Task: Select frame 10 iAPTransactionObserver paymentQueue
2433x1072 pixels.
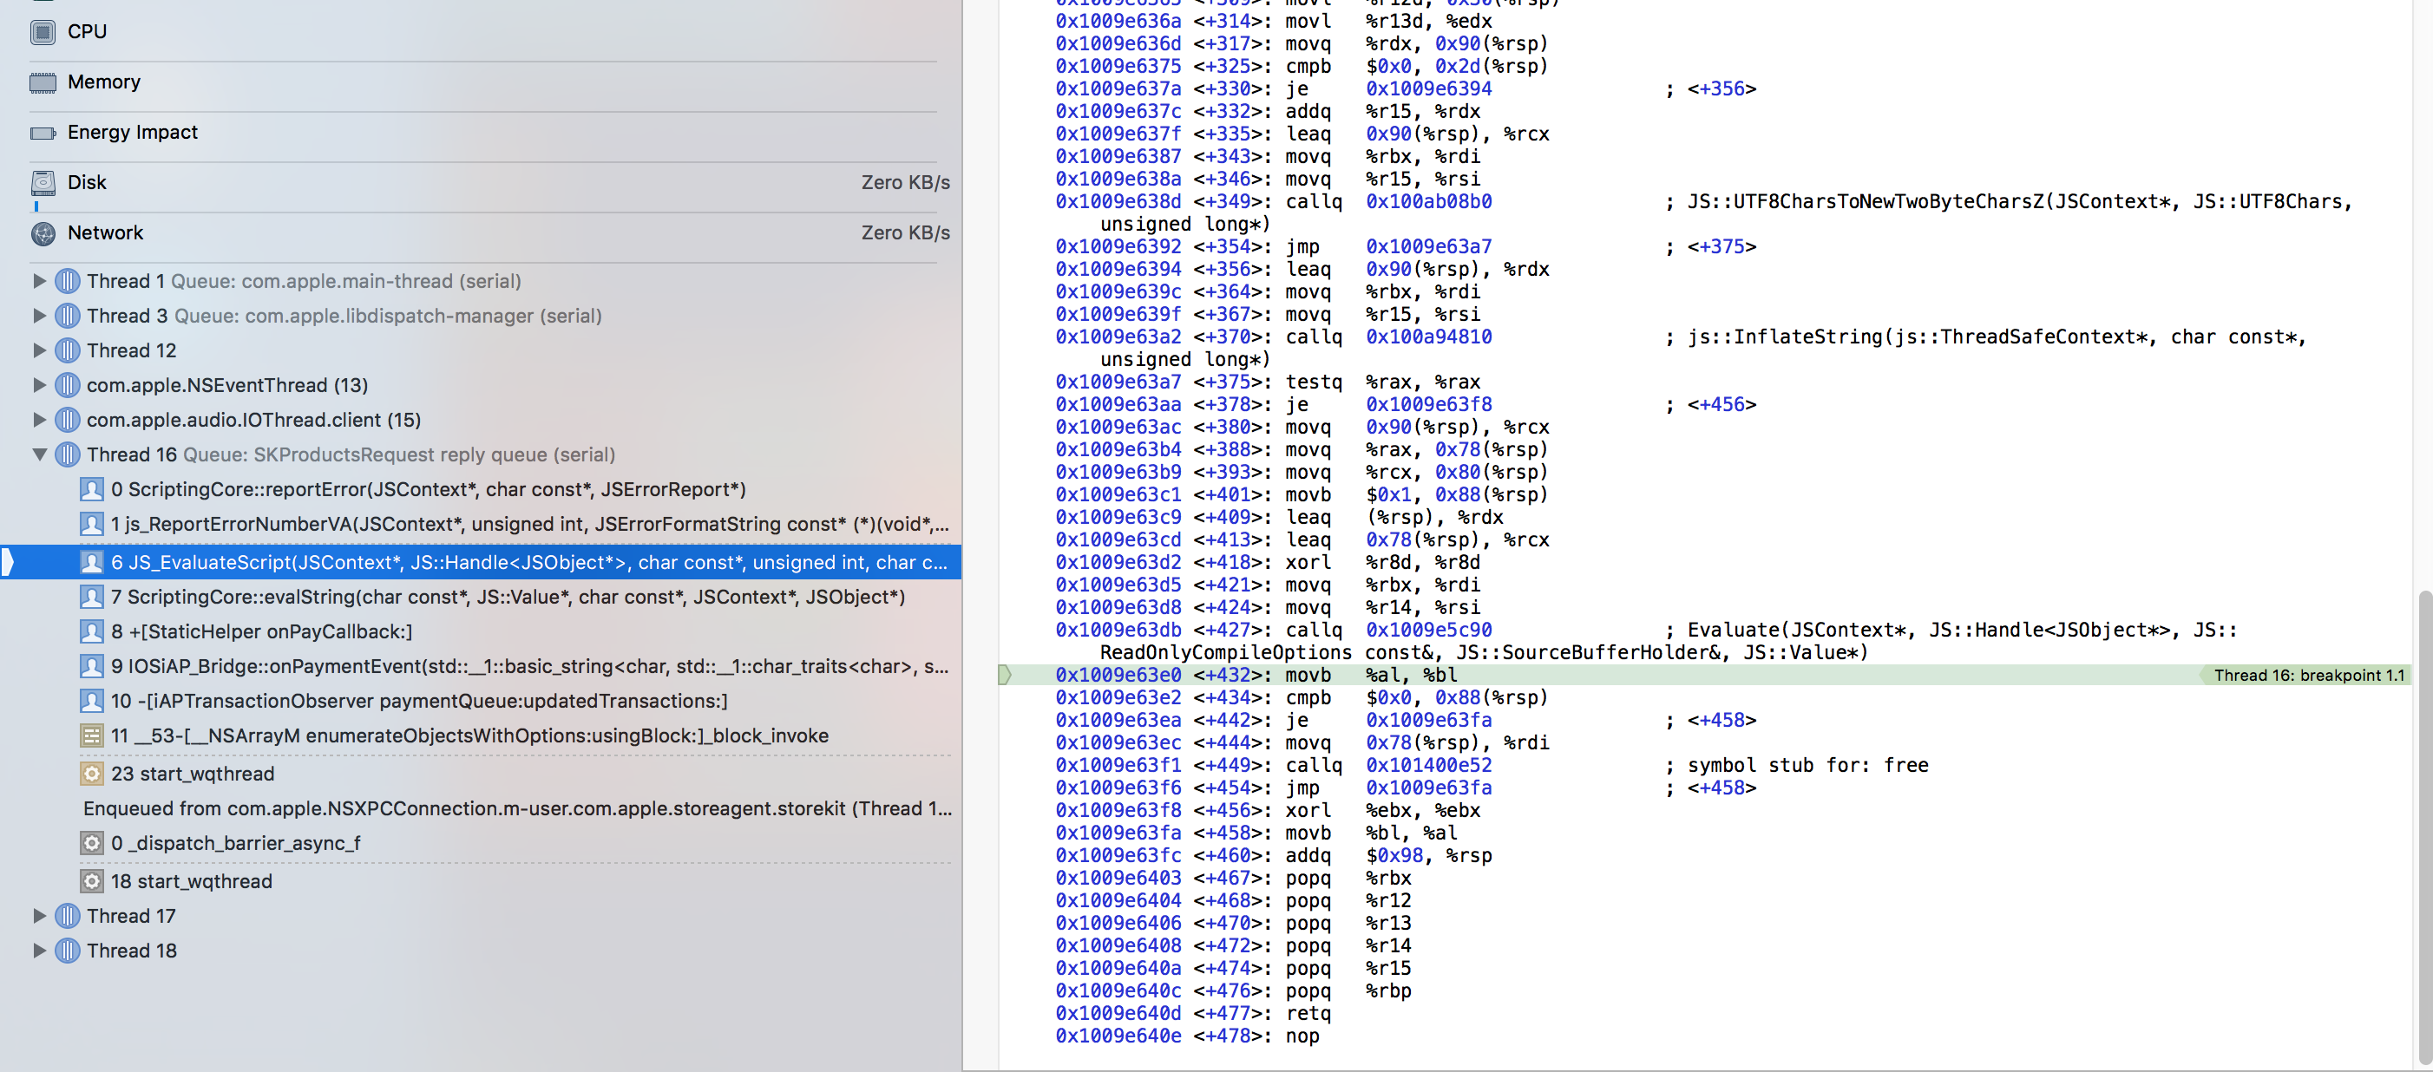Action: pyautogui.click(x=418, y=701)
